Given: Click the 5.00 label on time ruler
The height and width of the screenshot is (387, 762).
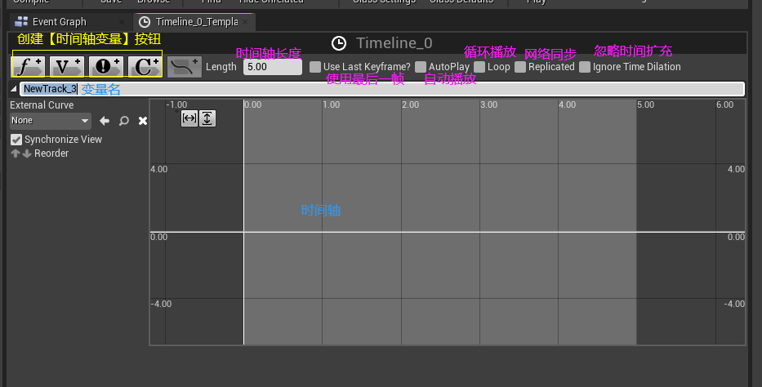Looking at the screenshot, I should (x=646, y=105).
